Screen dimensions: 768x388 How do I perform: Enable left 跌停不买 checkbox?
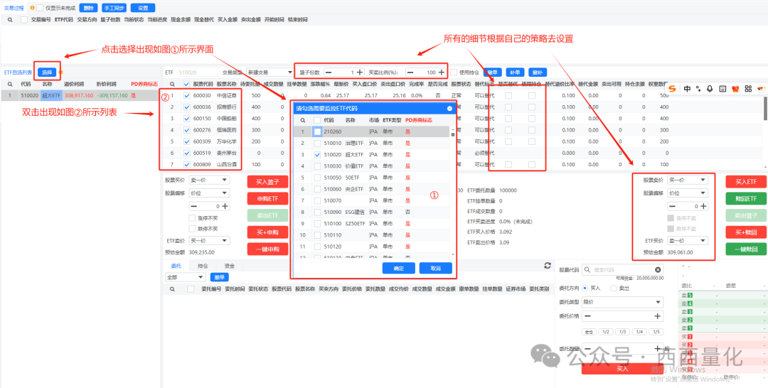click(192, 229)
